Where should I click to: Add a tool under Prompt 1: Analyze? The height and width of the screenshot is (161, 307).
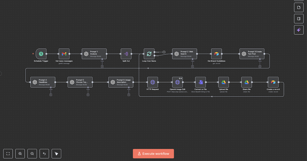[102, 66]
